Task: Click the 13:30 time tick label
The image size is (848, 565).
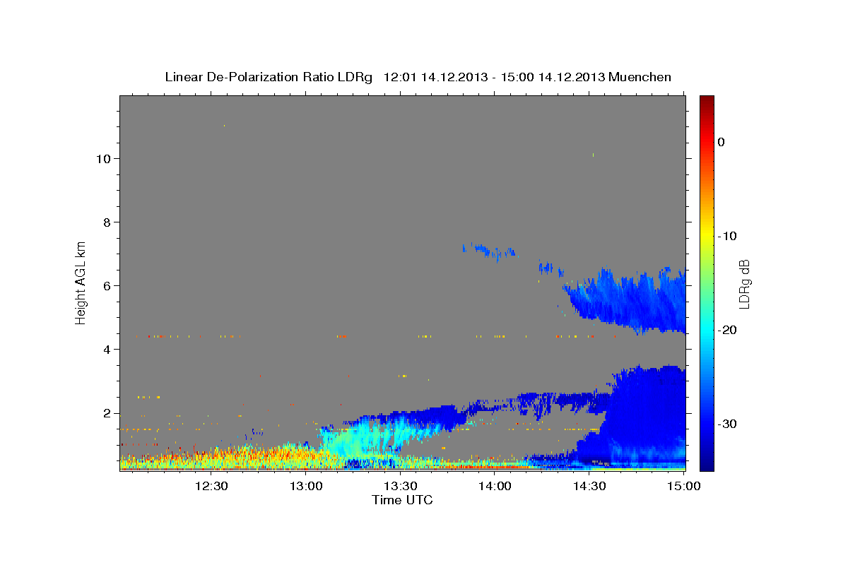Action: tap(400, 486)
